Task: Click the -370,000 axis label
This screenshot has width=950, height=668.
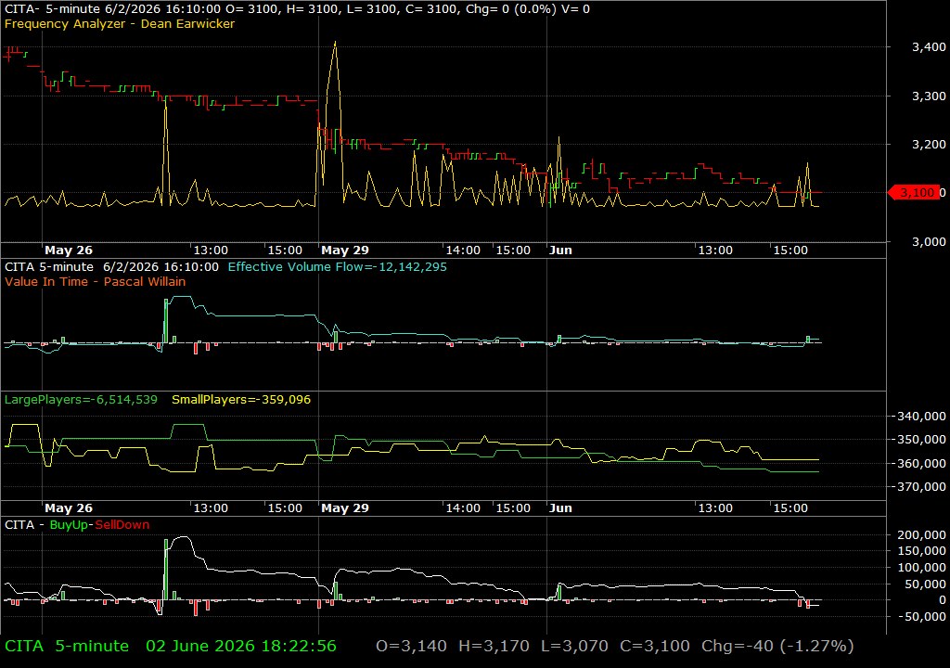Action: [921, 486]
